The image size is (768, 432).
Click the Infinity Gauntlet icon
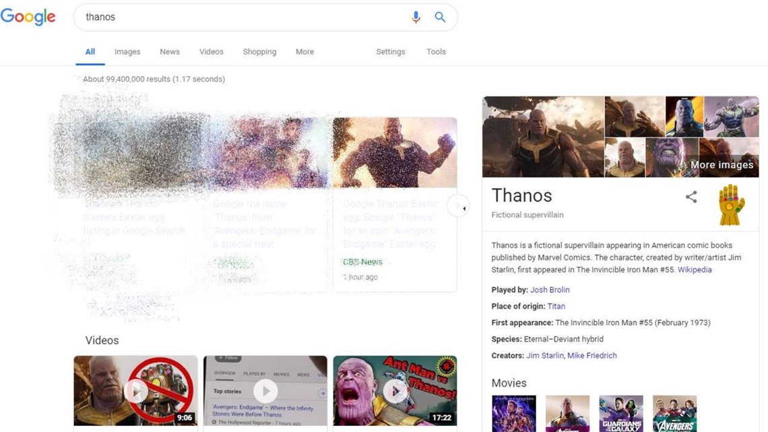(731, 204)
